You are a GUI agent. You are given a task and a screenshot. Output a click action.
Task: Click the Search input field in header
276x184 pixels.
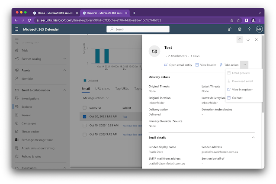[138, 29]
